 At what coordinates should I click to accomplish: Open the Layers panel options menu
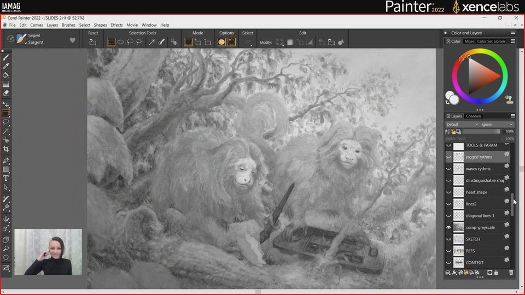click(x=512, y=116)
